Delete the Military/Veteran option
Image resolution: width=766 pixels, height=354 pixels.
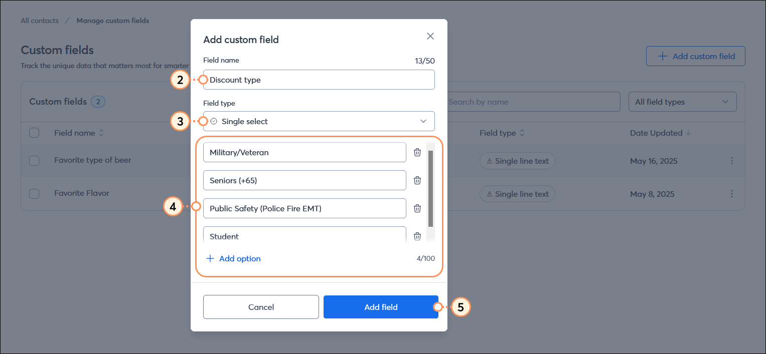pos(417,152)
